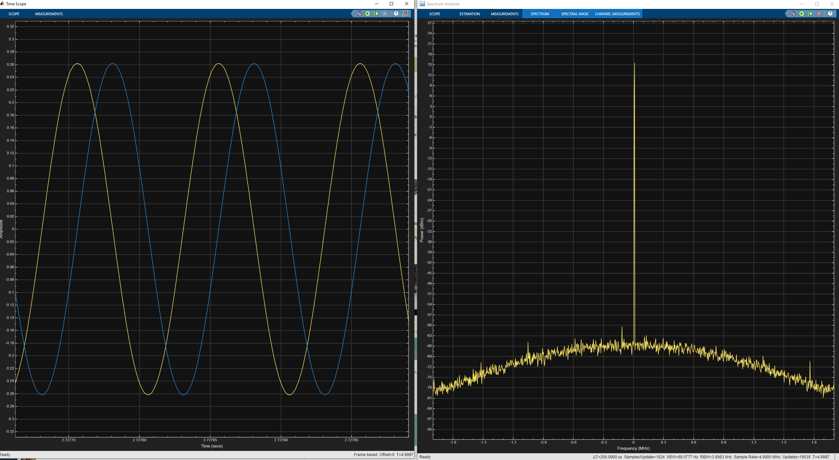Click the 'Power (dBm)' axis label

click(x=421, y=230)
